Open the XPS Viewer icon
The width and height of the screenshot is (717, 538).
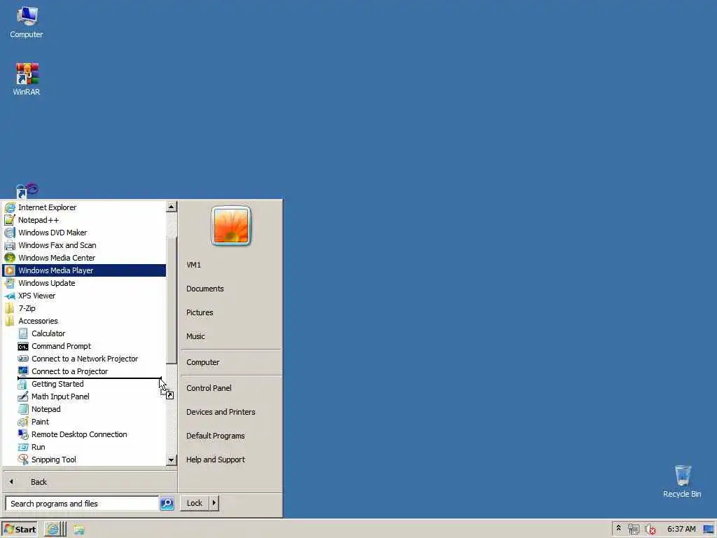[10, 296]
